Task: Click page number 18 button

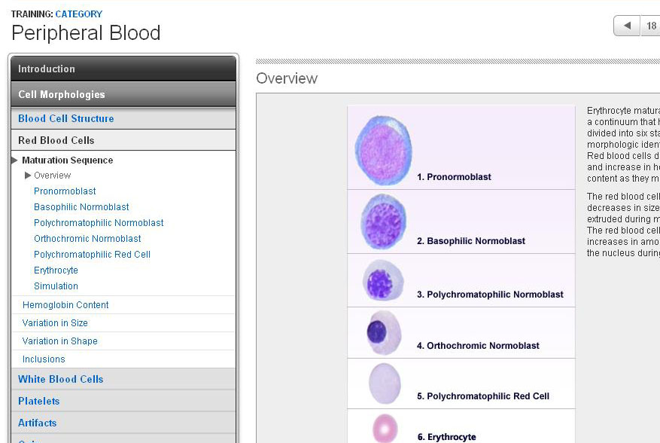Action: tap(651, 26)
